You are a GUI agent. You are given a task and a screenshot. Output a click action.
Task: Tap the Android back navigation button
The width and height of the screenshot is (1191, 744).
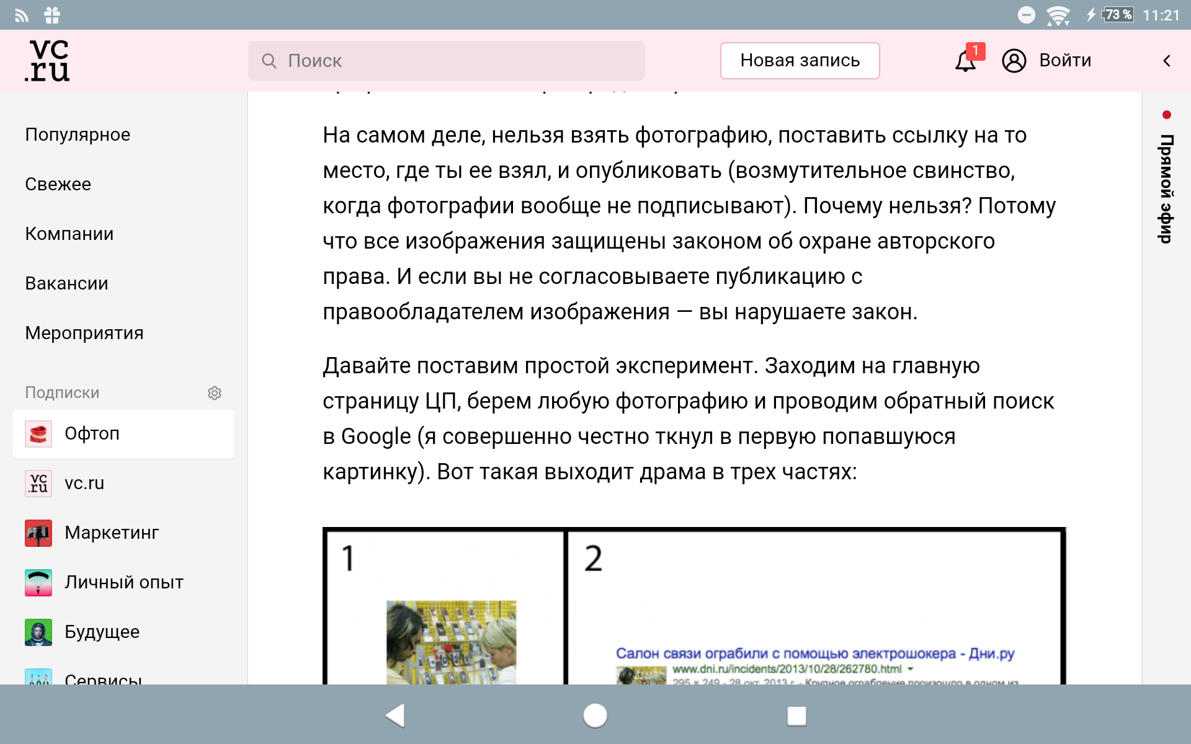395,715
